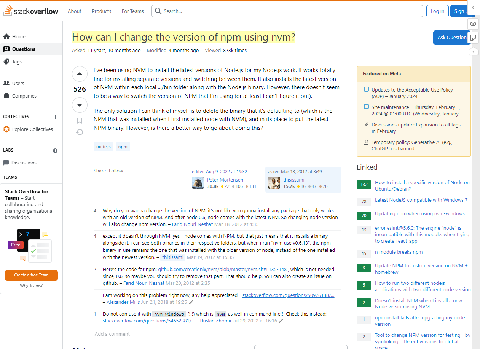Open edited Aug 9, 2022 revision link
The height and width of the screenshot is (349, 480).
220,172
